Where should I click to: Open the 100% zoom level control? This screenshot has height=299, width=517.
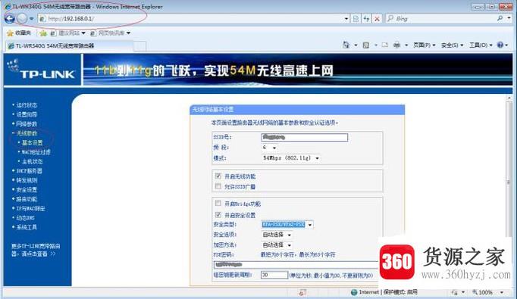click(x=487, y=292)
